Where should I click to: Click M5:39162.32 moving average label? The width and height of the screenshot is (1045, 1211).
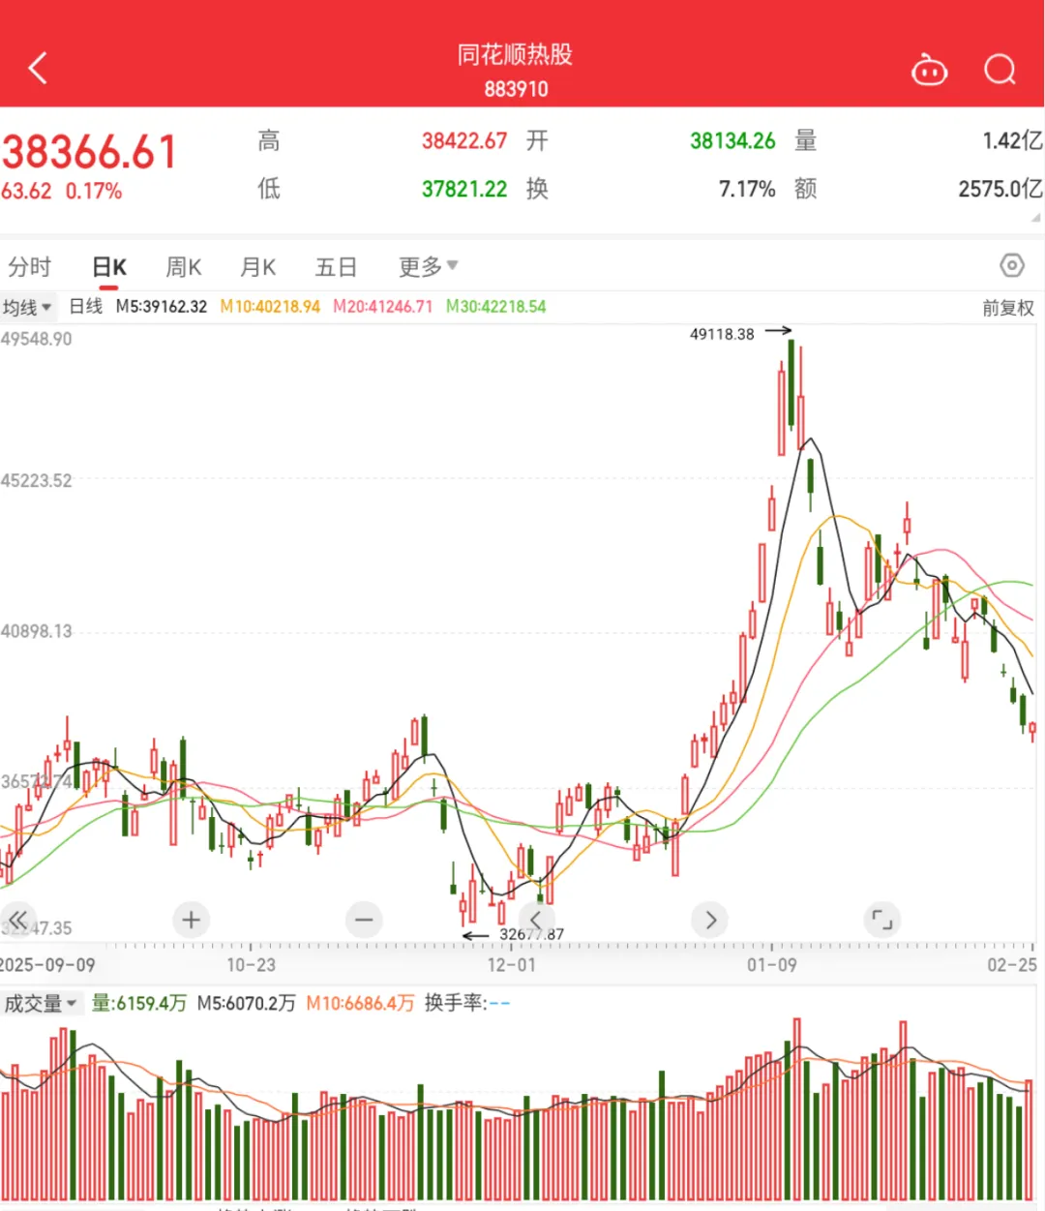click(162, 307)
